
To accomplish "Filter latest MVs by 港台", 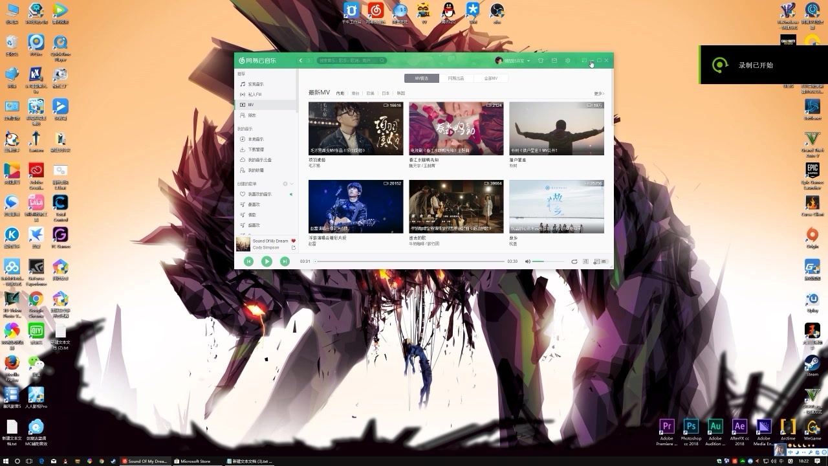I will point(355,93).
